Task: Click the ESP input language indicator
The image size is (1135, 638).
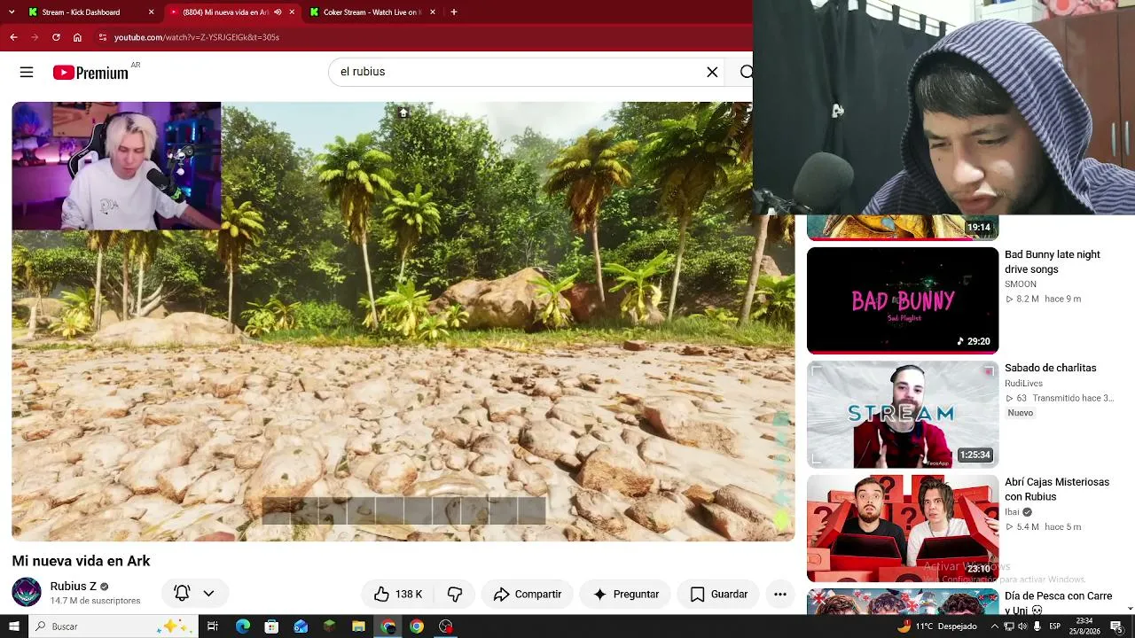Action: click(x=1054, y=626)
